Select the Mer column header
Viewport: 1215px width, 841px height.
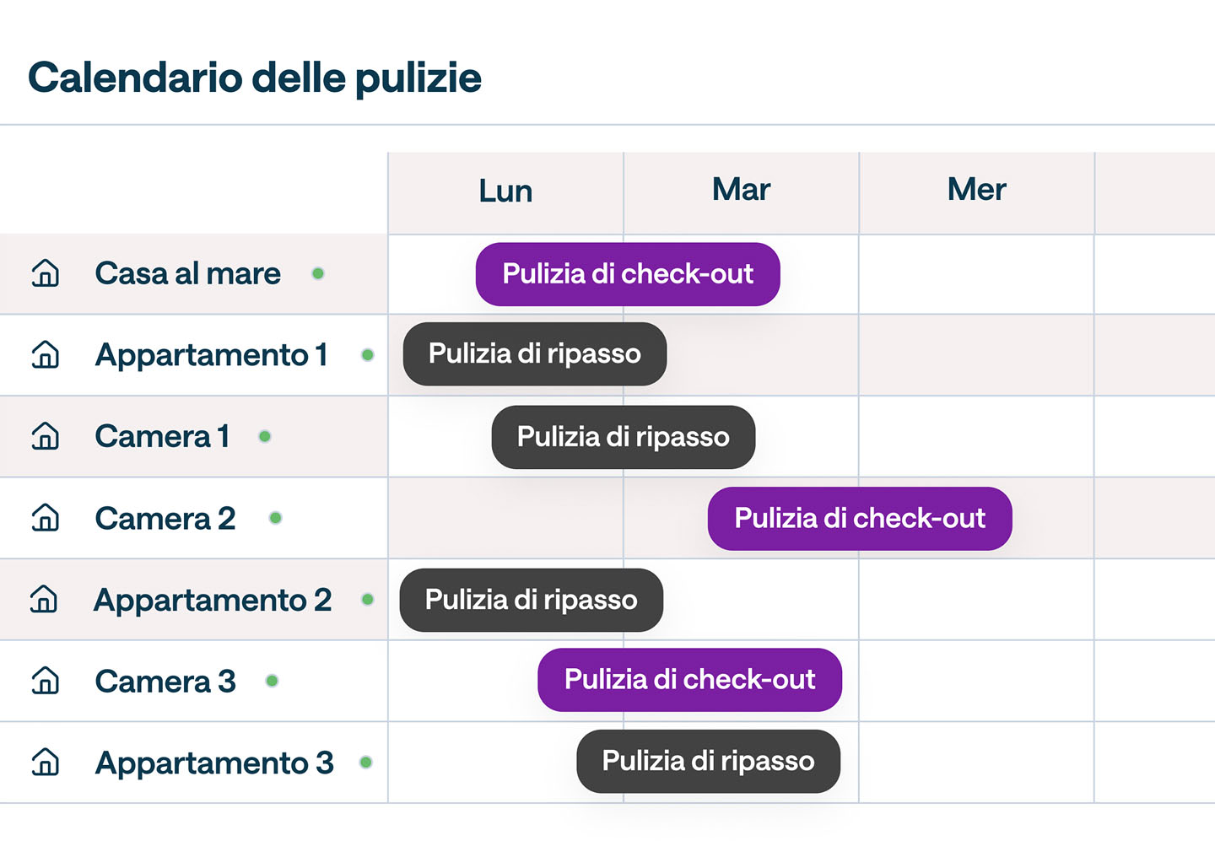coord(976,190)
